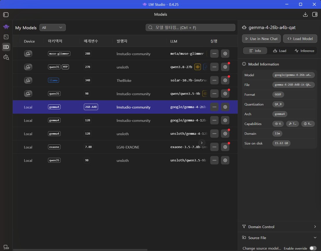This screenshot has height=251, width=321.
Task: Open settings gear for solar-10.7b-instruct
Action: [225, 80]
